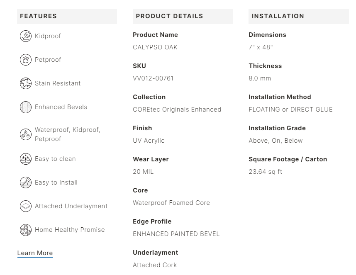Click the Petproof paw icon
Screen dimensions: 356x275
pos(26,60)
